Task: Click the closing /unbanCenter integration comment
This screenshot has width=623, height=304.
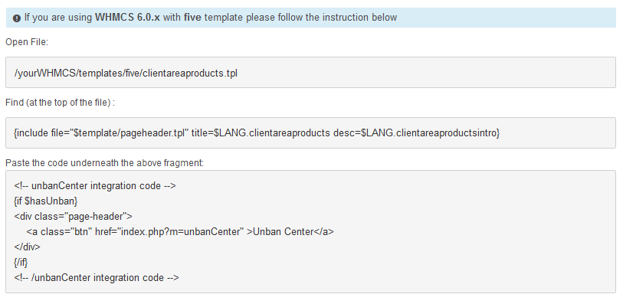Action: (x=97, y=277)
